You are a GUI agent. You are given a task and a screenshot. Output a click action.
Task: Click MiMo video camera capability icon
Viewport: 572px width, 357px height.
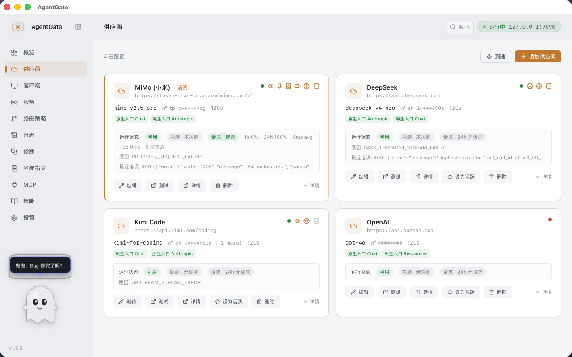click(298, 86)
